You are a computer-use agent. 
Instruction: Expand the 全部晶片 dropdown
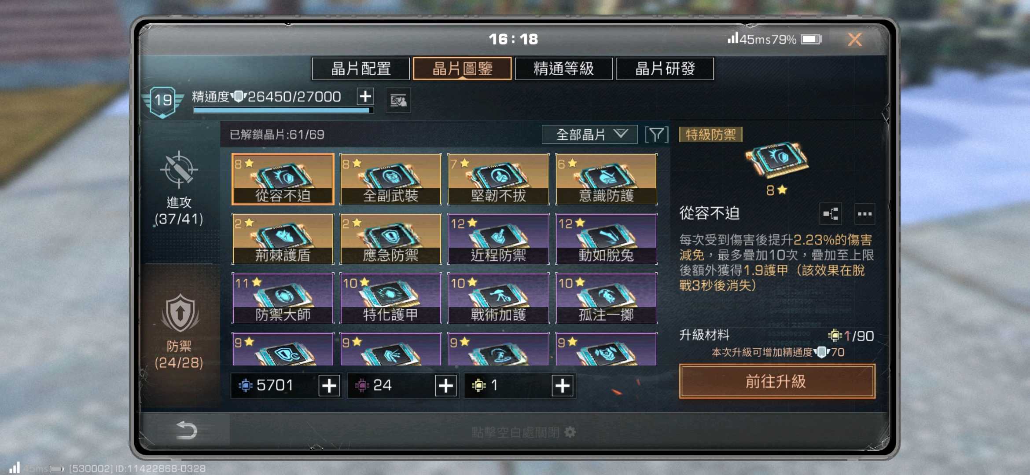point(589,135)
